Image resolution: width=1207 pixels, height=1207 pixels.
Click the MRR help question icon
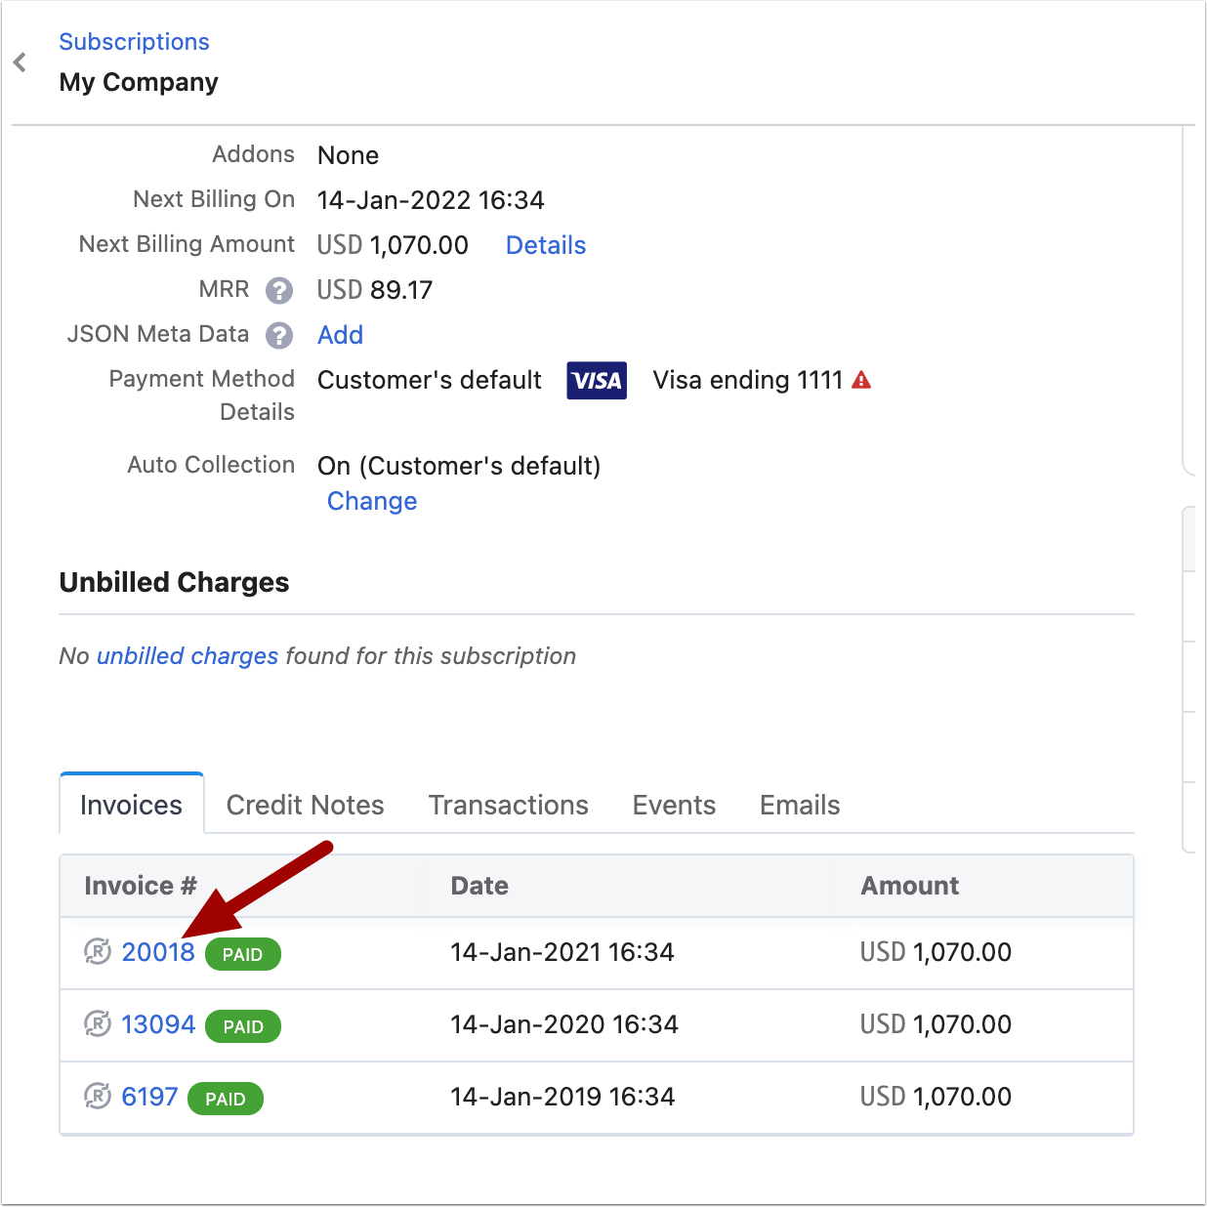click(279, 290)
